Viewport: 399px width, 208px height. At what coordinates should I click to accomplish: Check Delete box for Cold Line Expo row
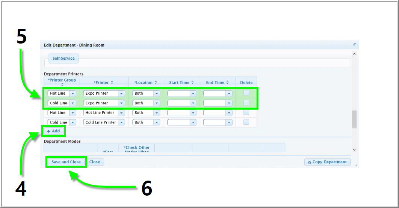[x=246, y=102]
